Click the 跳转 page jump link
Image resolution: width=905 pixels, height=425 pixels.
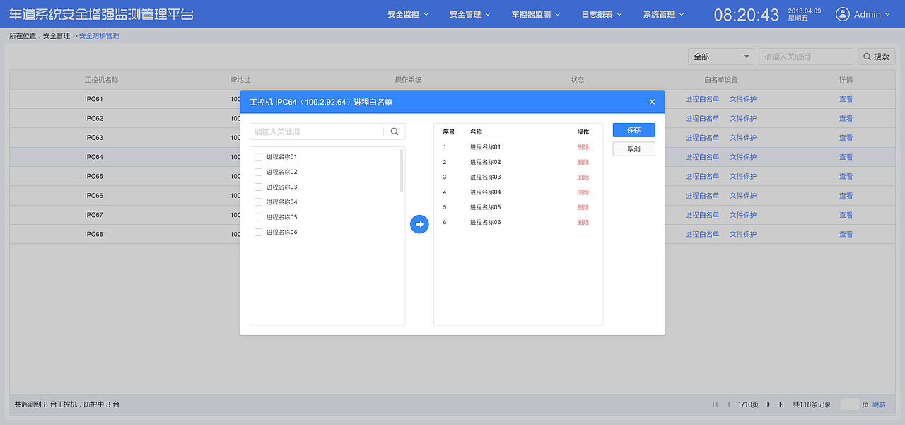879,404
